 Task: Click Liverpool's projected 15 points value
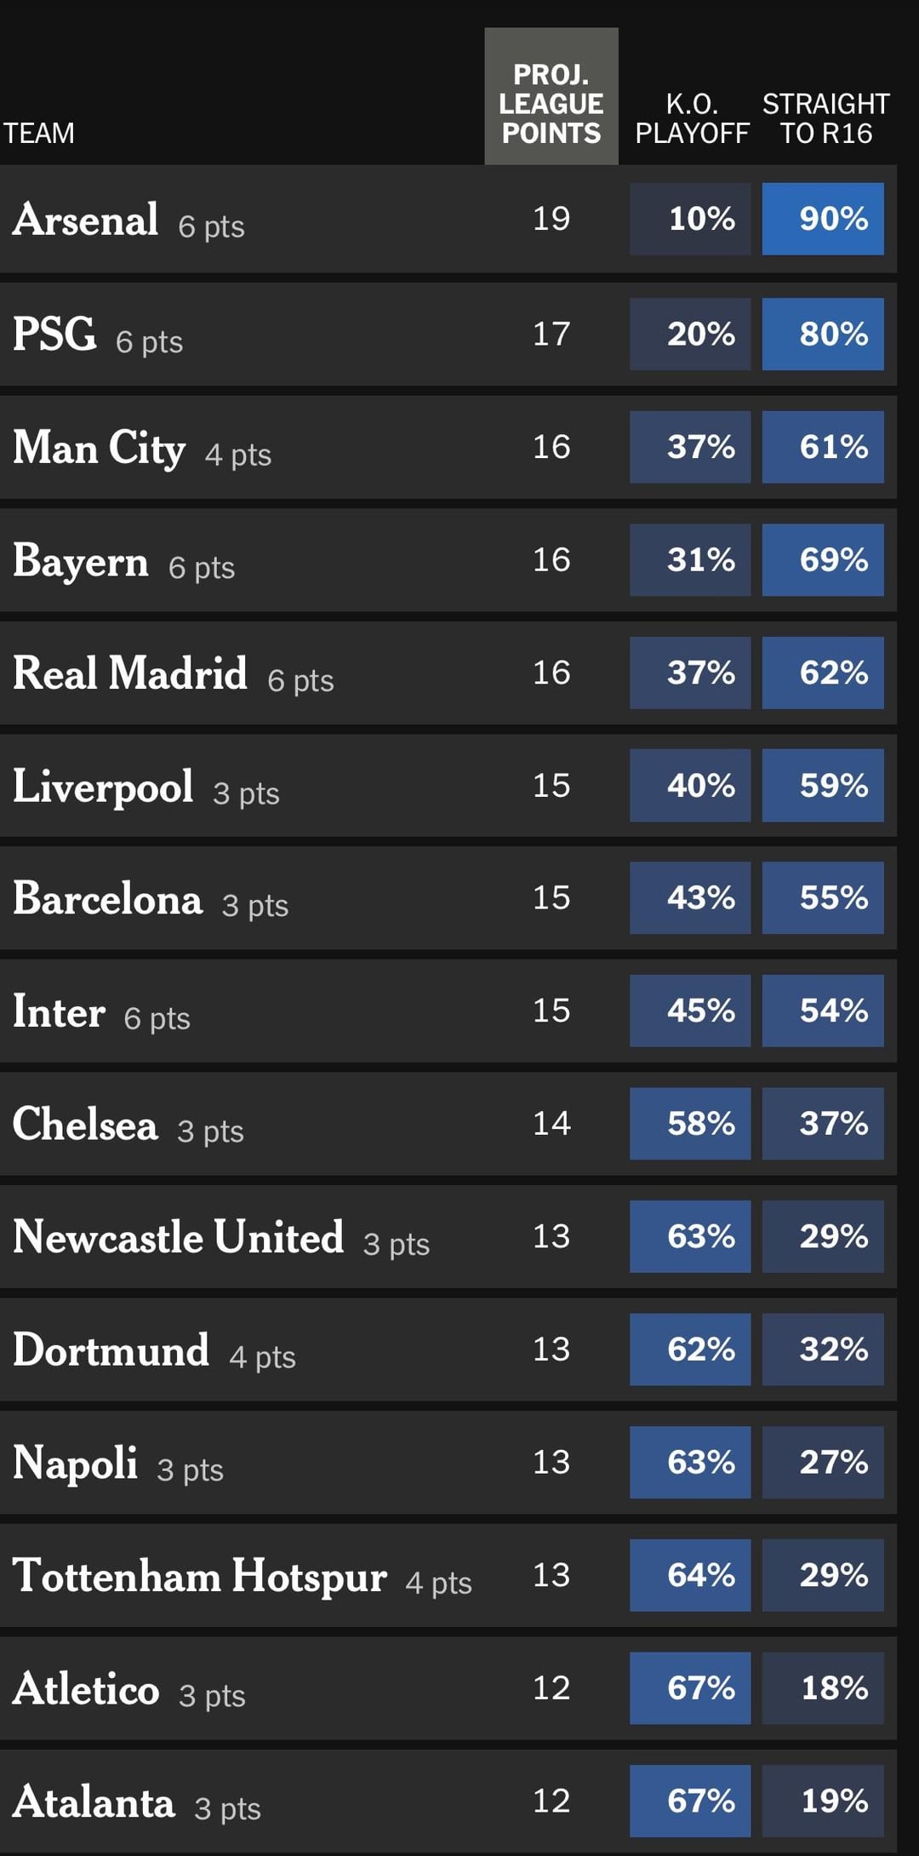click(551, 785)
